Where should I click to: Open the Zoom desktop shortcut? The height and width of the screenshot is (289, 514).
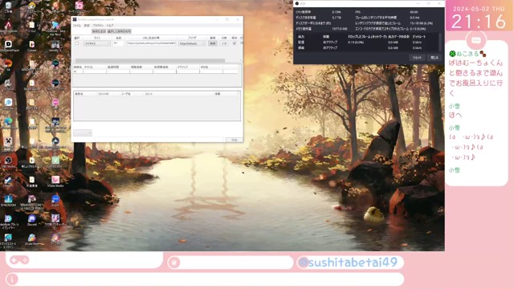coord(55,201)
